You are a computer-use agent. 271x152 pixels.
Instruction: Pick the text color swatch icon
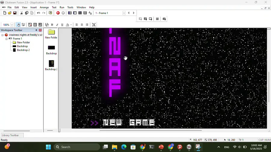coord(67,25)
